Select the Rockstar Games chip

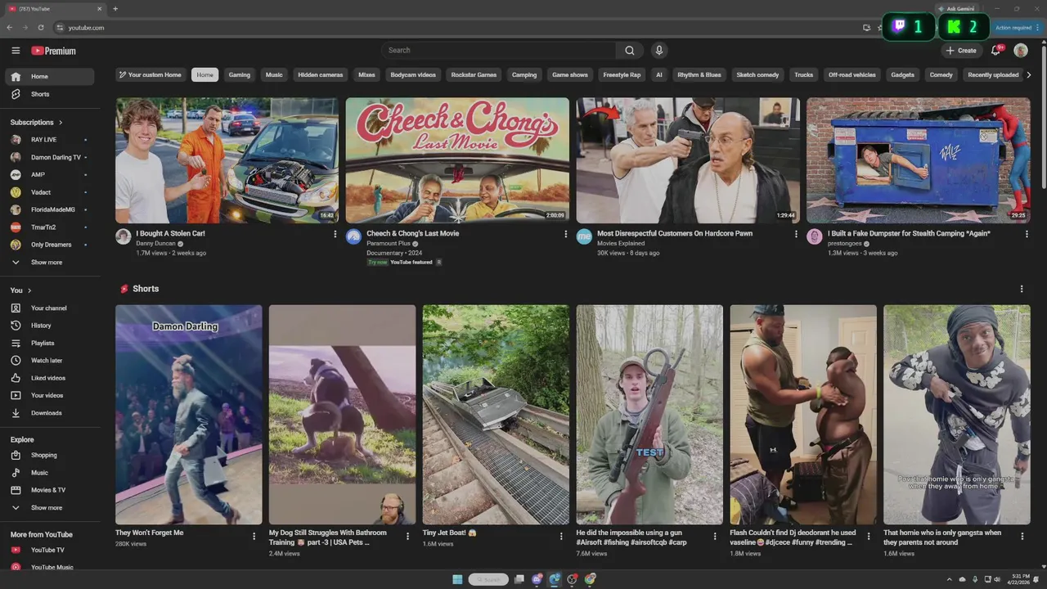(x=474, y=74)
